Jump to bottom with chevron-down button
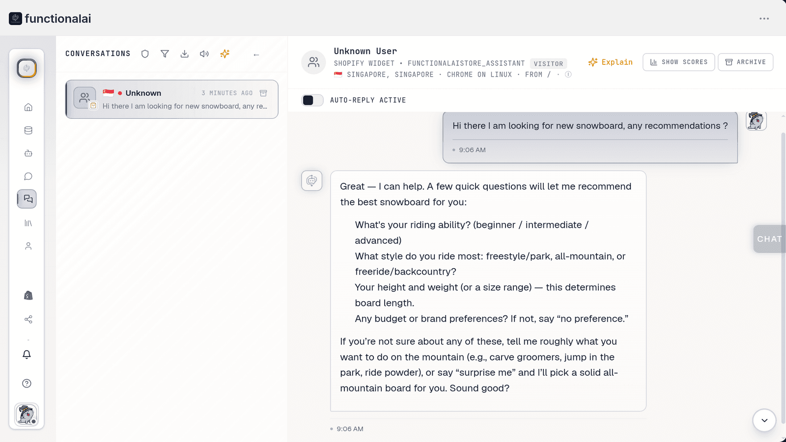 coord(764,420)
